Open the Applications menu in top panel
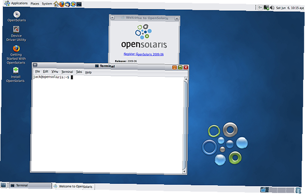 16,3
